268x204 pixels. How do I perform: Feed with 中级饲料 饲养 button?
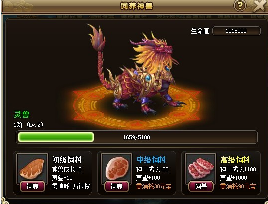tap(116, 186)
